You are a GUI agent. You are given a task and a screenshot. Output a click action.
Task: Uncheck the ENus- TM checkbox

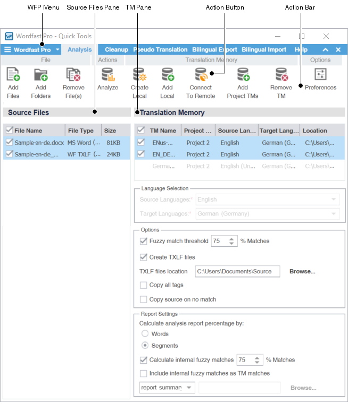(x=141, y=142)
